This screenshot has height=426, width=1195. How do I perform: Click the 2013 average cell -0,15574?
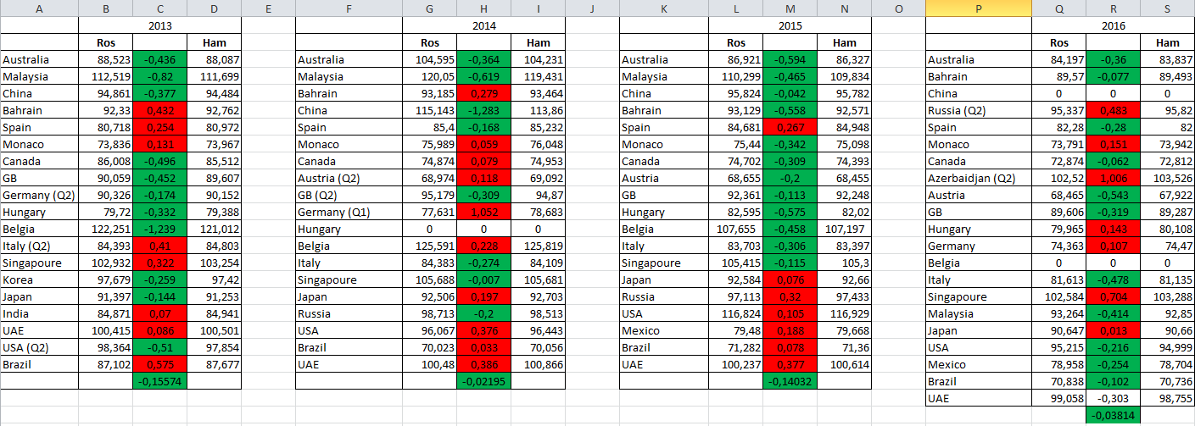pyautogui.click(x=159, y=381)
